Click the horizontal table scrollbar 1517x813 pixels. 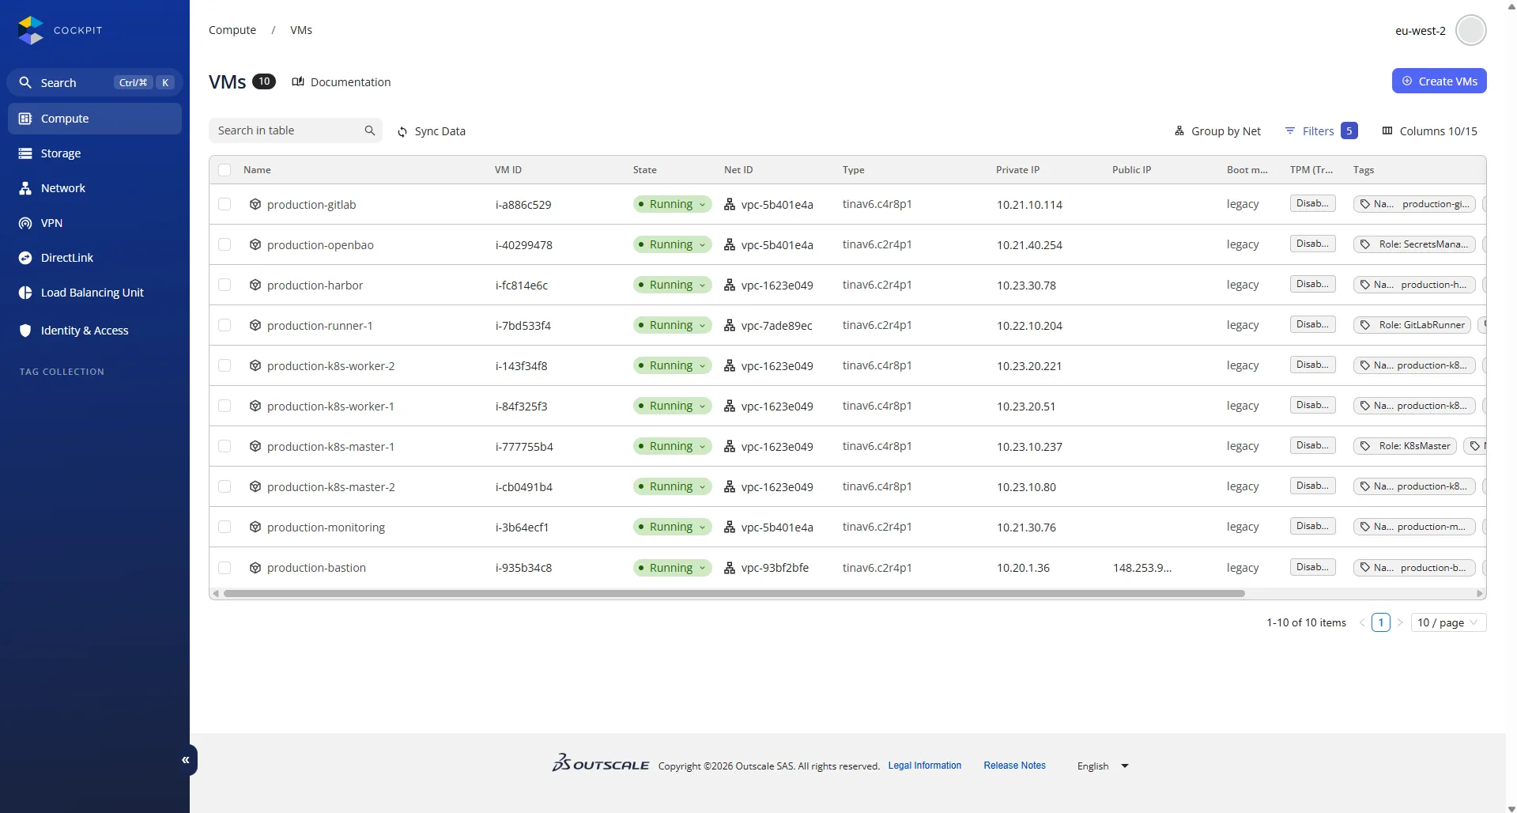734,593
